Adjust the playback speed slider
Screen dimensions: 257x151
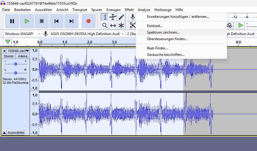click(252, 26)
